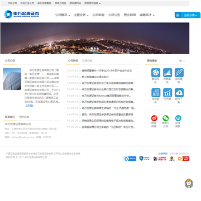Click the 沪ICP备 05050111 footer link
Screen dimensions: 201x201
[180, 154]
